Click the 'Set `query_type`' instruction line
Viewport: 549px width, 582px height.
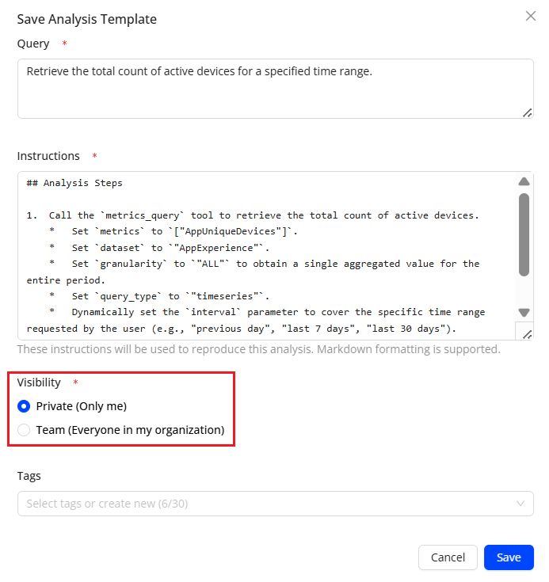coord(158,296)
